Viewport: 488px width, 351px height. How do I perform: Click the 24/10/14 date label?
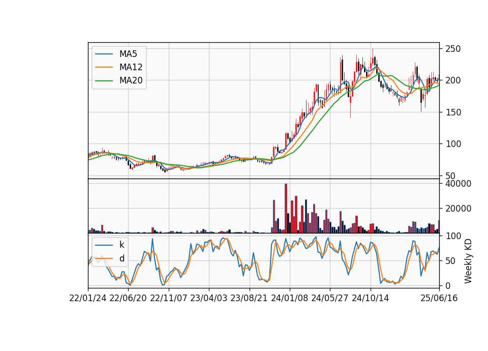[x=370, y=298]
